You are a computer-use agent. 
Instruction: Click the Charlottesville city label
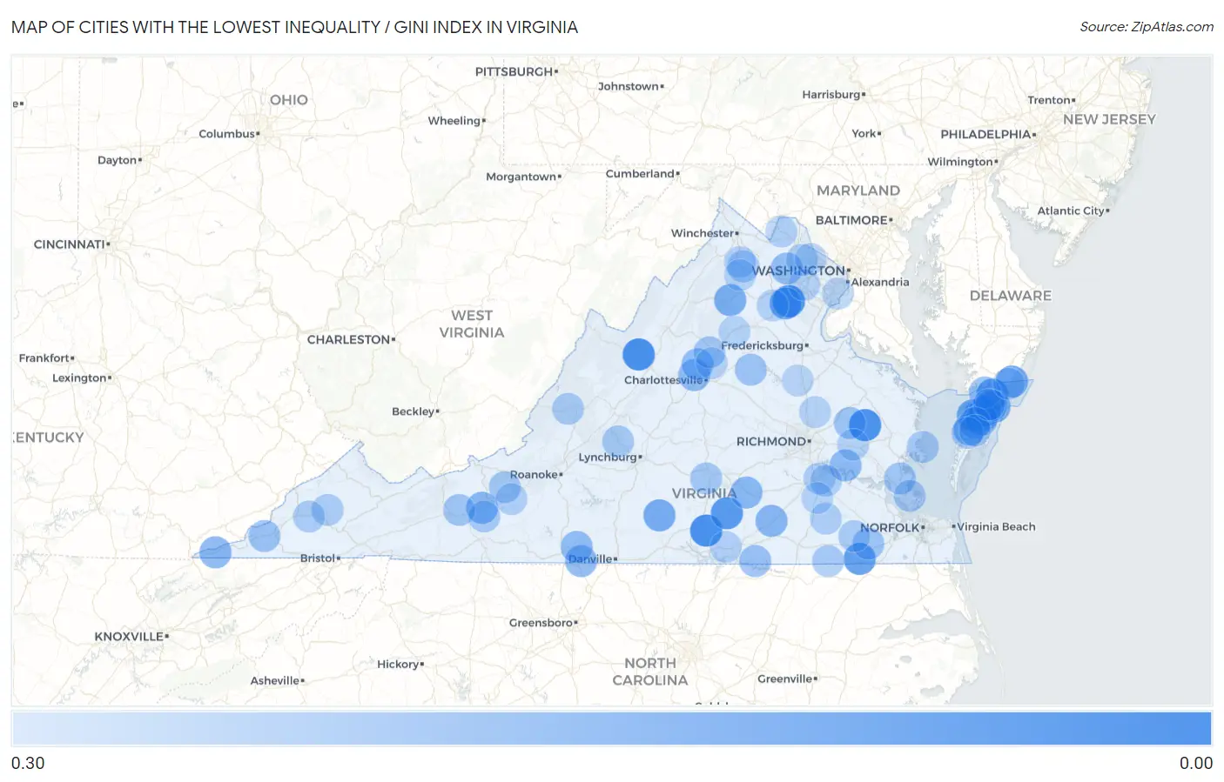point(663,380)
